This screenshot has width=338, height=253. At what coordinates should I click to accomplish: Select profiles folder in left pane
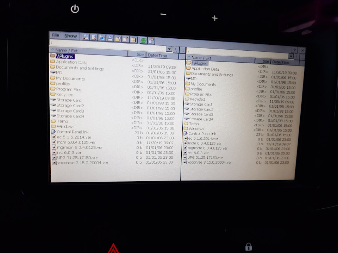(60, 83)
